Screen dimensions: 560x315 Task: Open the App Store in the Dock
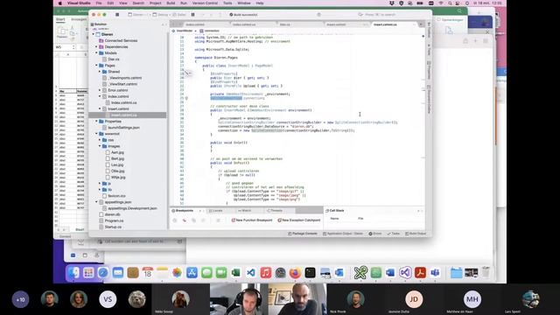[x=192, y=273]
